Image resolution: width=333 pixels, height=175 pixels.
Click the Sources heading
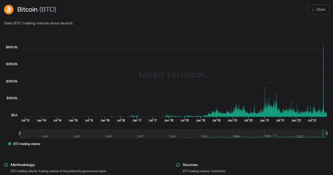(x=191, y=165)
